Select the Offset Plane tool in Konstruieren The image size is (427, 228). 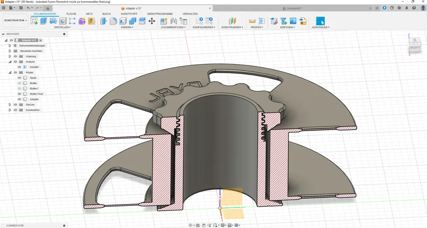232,21
